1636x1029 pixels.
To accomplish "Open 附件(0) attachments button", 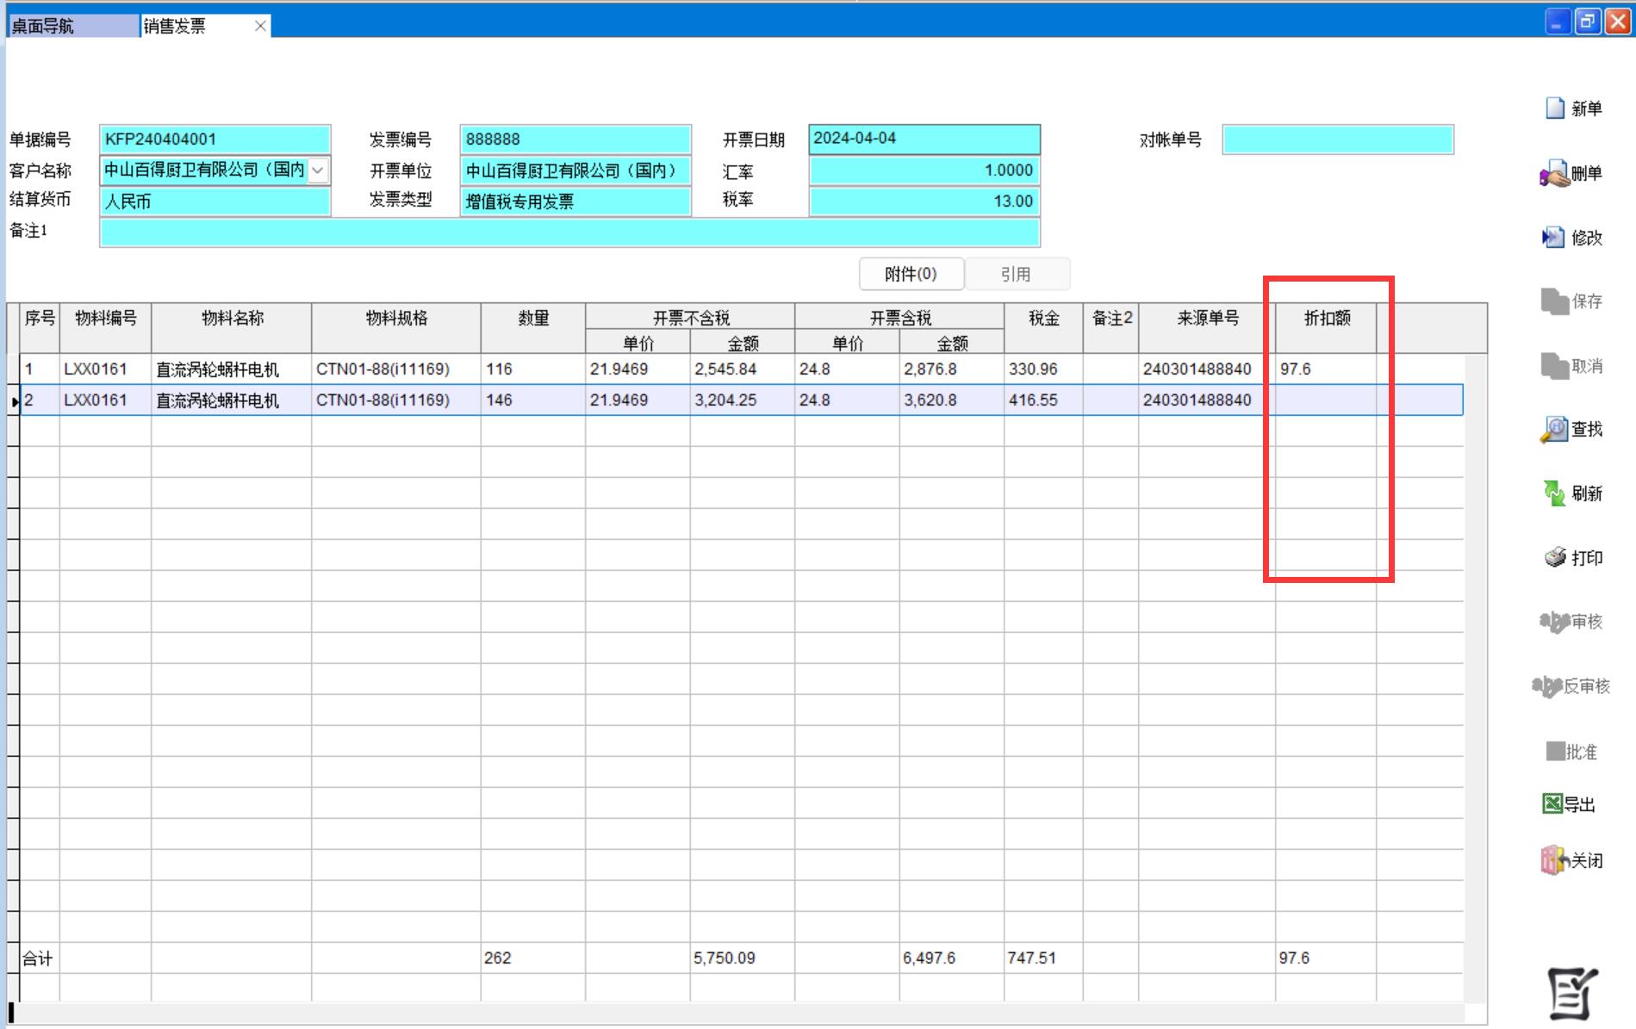I will [911, 274].
